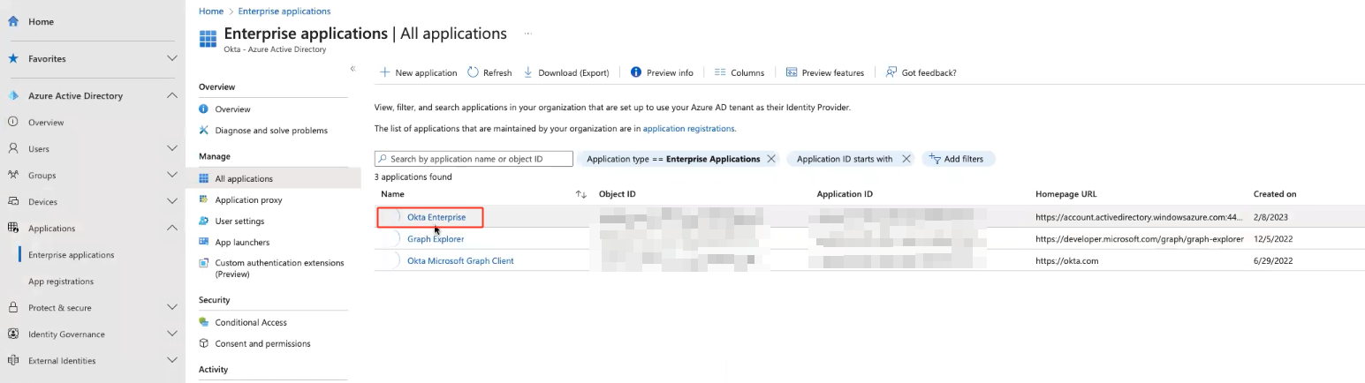Click the Columns list icon

click(x=720, y=72)
